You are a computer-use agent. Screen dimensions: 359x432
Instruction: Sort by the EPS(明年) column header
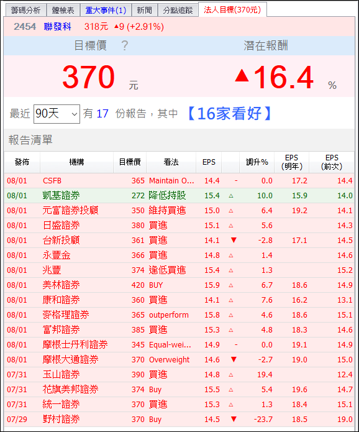click(291, 162)
